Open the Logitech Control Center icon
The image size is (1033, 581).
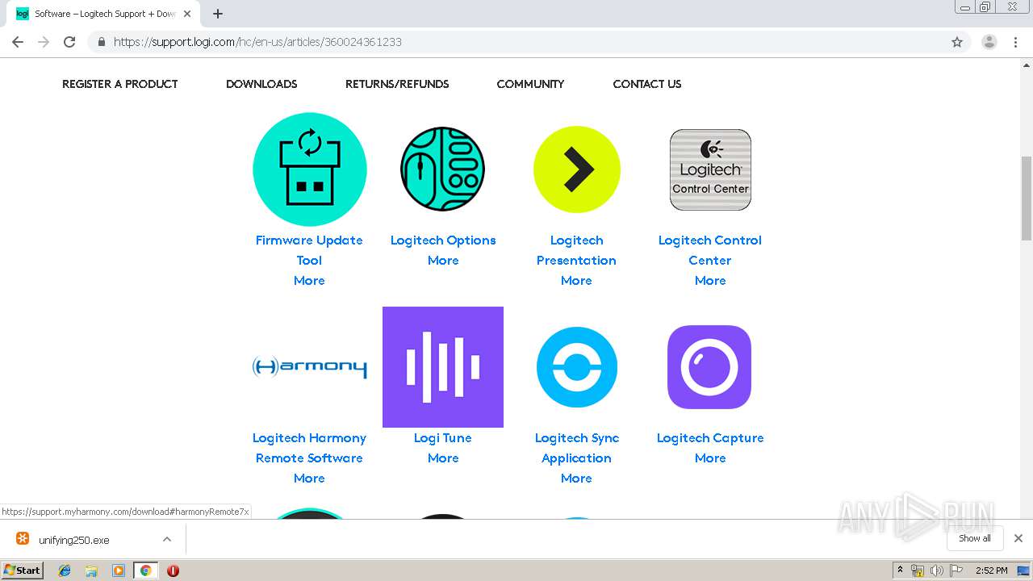click(x=710, y=169)
